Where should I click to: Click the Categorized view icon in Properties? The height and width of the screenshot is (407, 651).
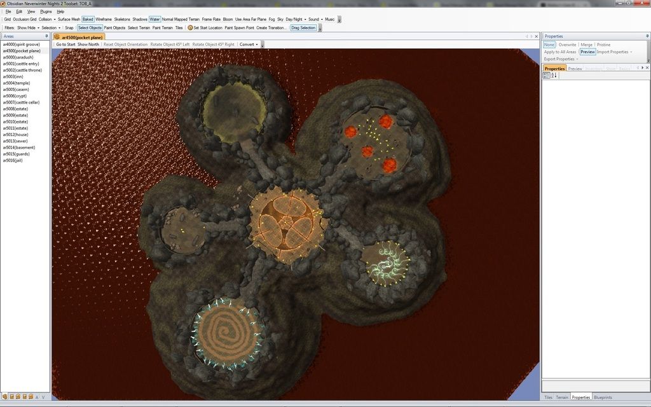point(545,75)
